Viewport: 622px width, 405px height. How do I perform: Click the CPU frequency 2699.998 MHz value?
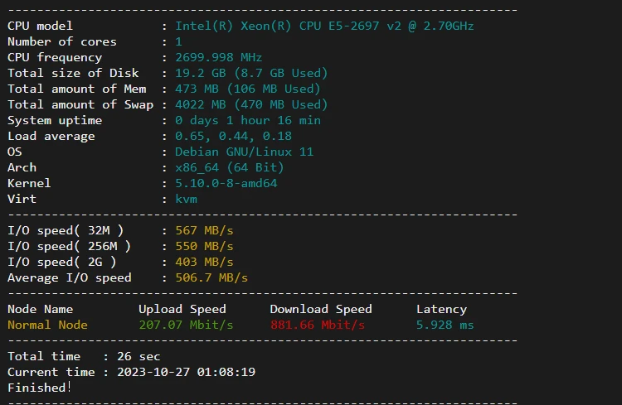[x=218, y=57]
